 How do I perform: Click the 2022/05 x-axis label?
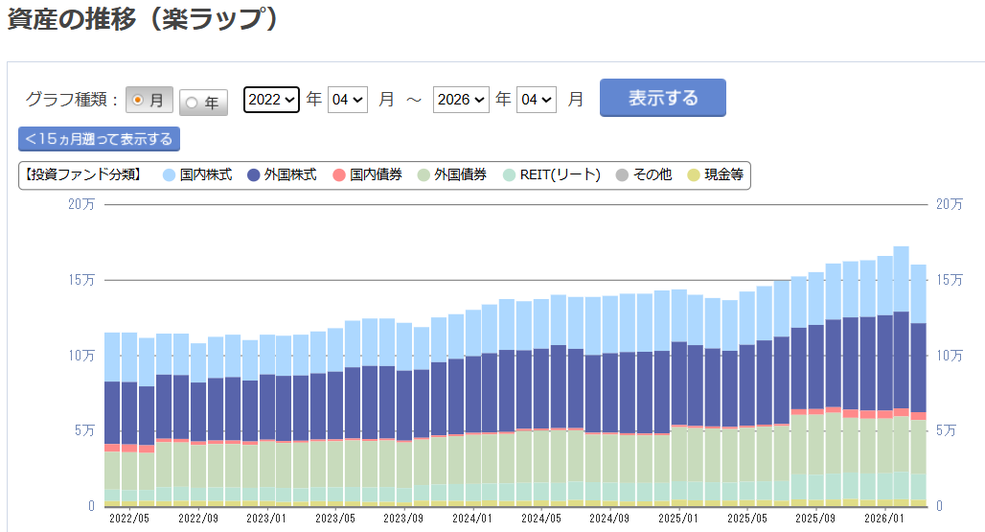(x=128, y=520)
